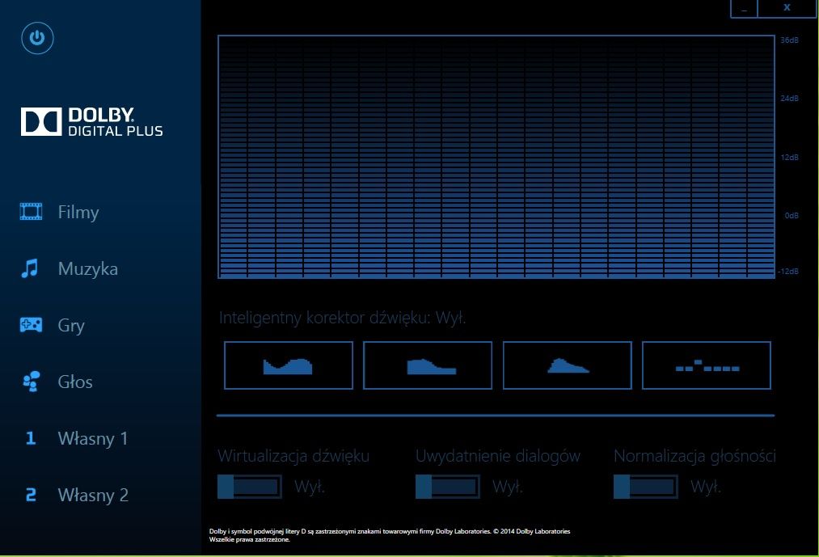Close the Dolby Digital Plus window

point(787,8)
